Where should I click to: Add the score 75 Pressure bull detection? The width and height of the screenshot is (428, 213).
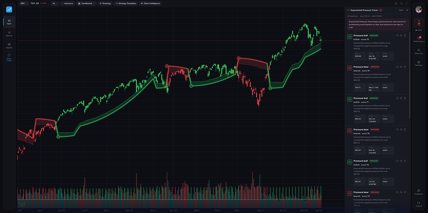pos(397,161)
